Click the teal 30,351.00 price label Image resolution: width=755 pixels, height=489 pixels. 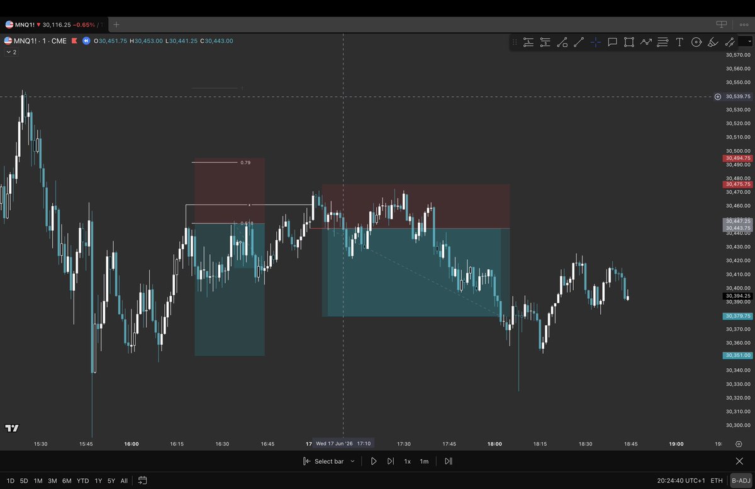738,356
